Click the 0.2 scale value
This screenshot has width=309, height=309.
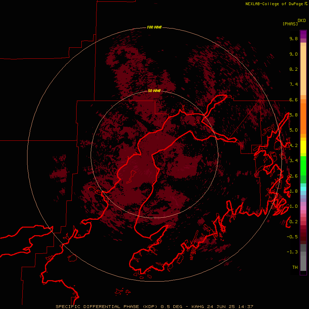click(294, 222)
